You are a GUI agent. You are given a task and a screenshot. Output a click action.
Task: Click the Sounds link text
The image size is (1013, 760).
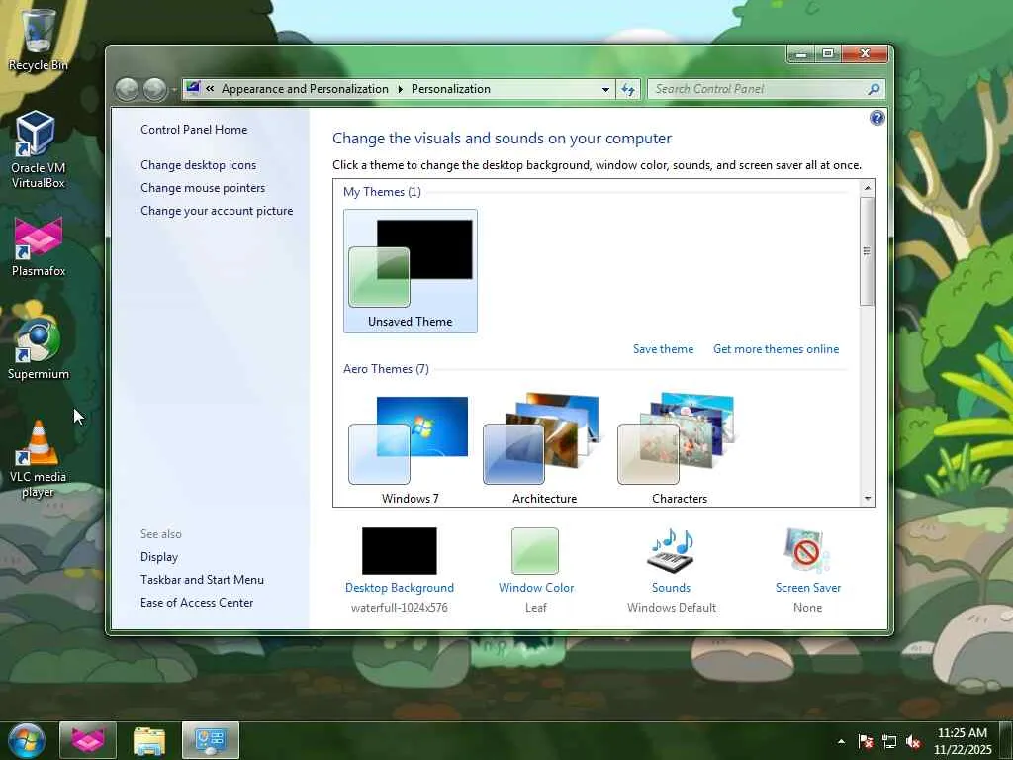671,588
